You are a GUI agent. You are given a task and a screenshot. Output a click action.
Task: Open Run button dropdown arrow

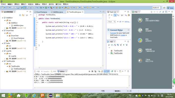pyautogui.click(x=48, y=8)
